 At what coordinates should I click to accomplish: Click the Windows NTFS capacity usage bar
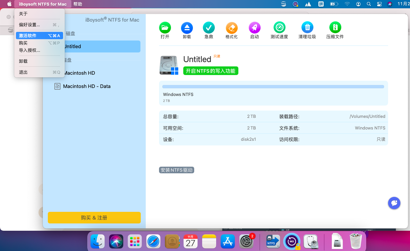(x=273, y=87)
